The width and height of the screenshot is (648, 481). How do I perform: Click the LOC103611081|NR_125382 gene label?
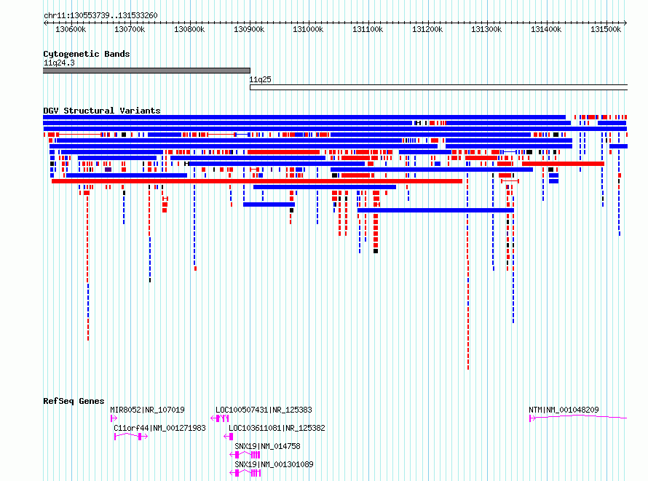point(277,428)
